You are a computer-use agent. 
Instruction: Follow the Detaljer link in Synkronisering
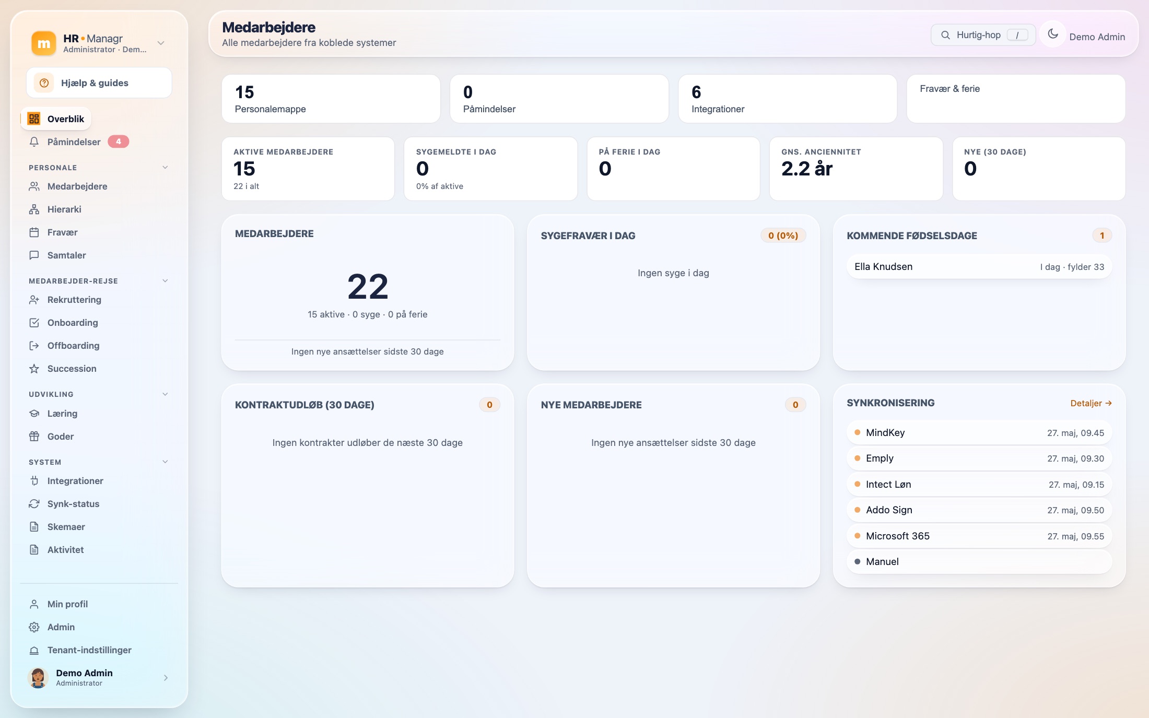click(1091, 403)
